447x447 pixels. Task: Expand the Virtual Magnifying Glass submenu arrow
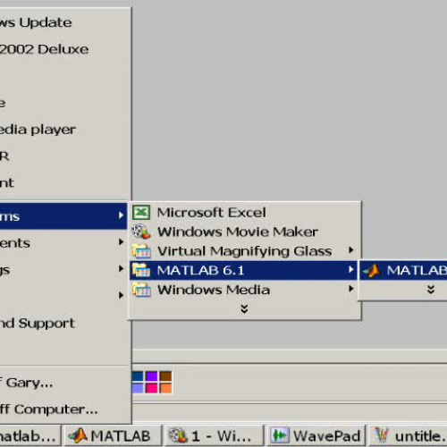tap(351, 250)
